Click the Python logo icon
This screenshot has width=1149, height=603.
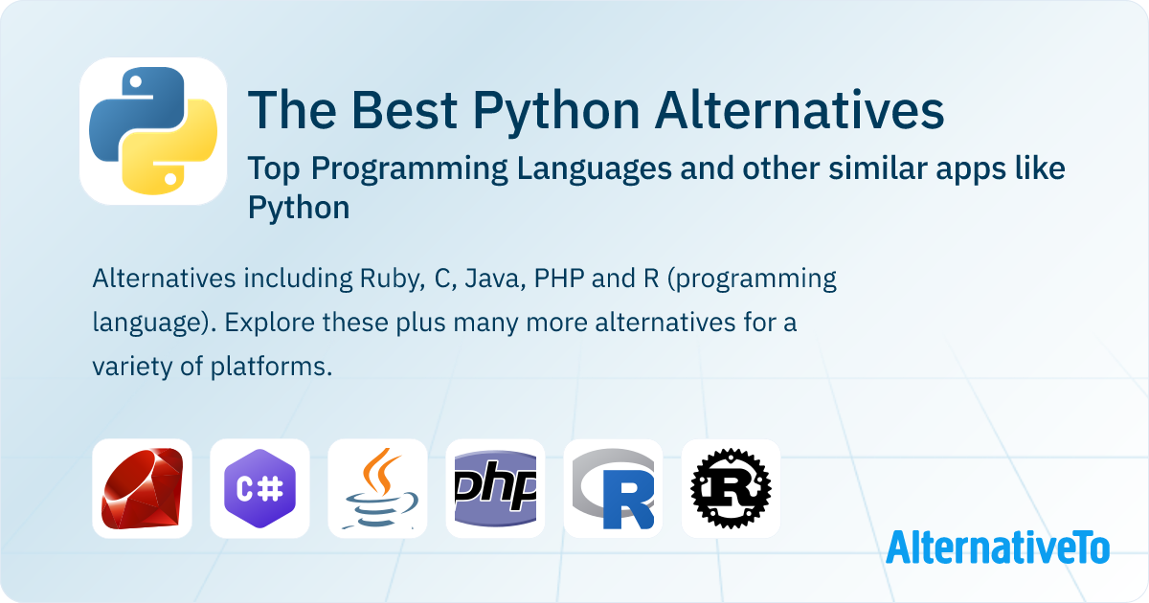(153, 131)
